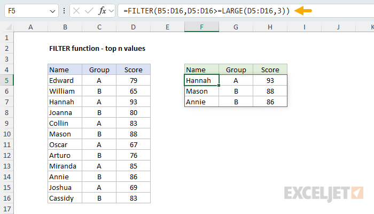Select row 4 header
The height and width of the screenshot is (214, 374).
6,70
